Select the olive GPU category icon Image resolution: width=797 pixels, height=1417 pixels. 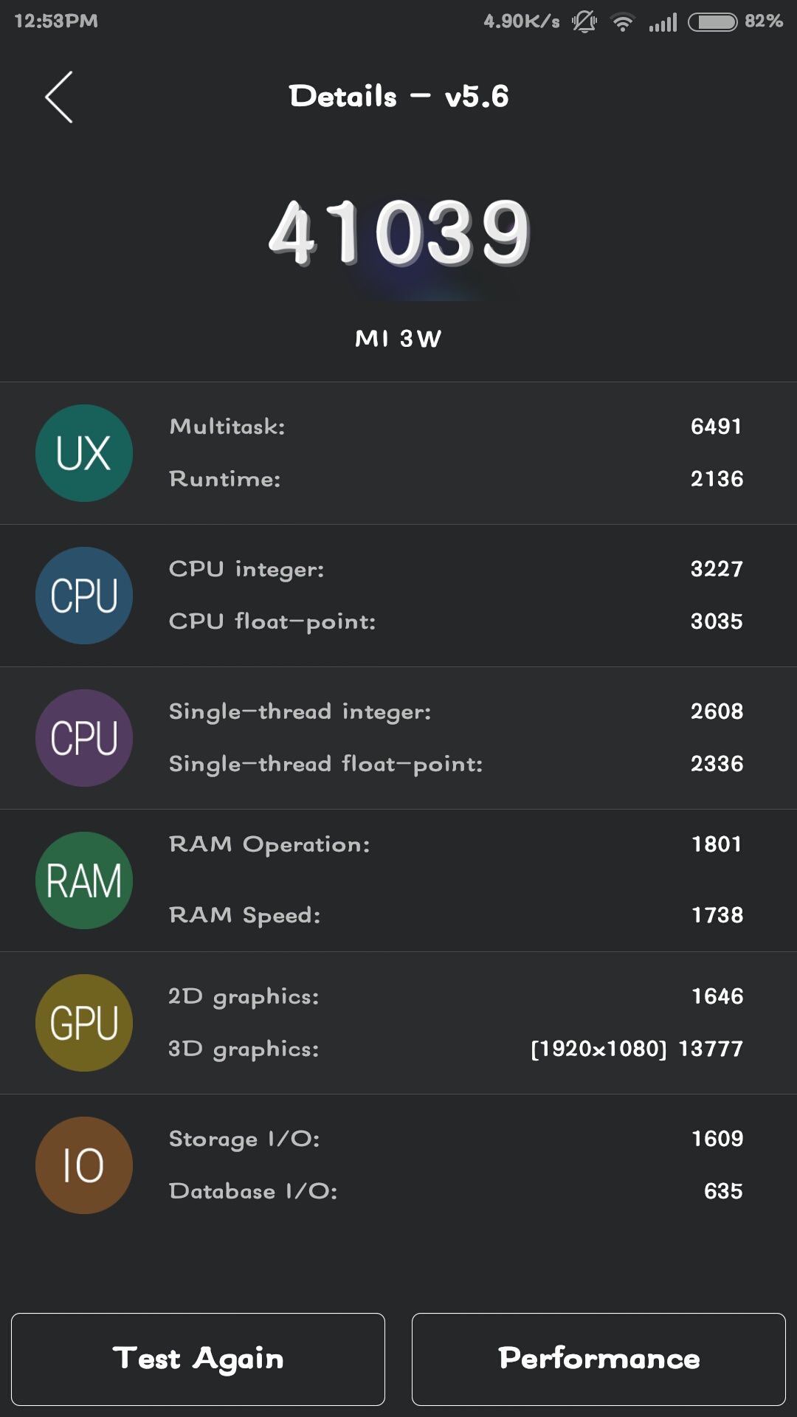click(x=84, y=1023)
